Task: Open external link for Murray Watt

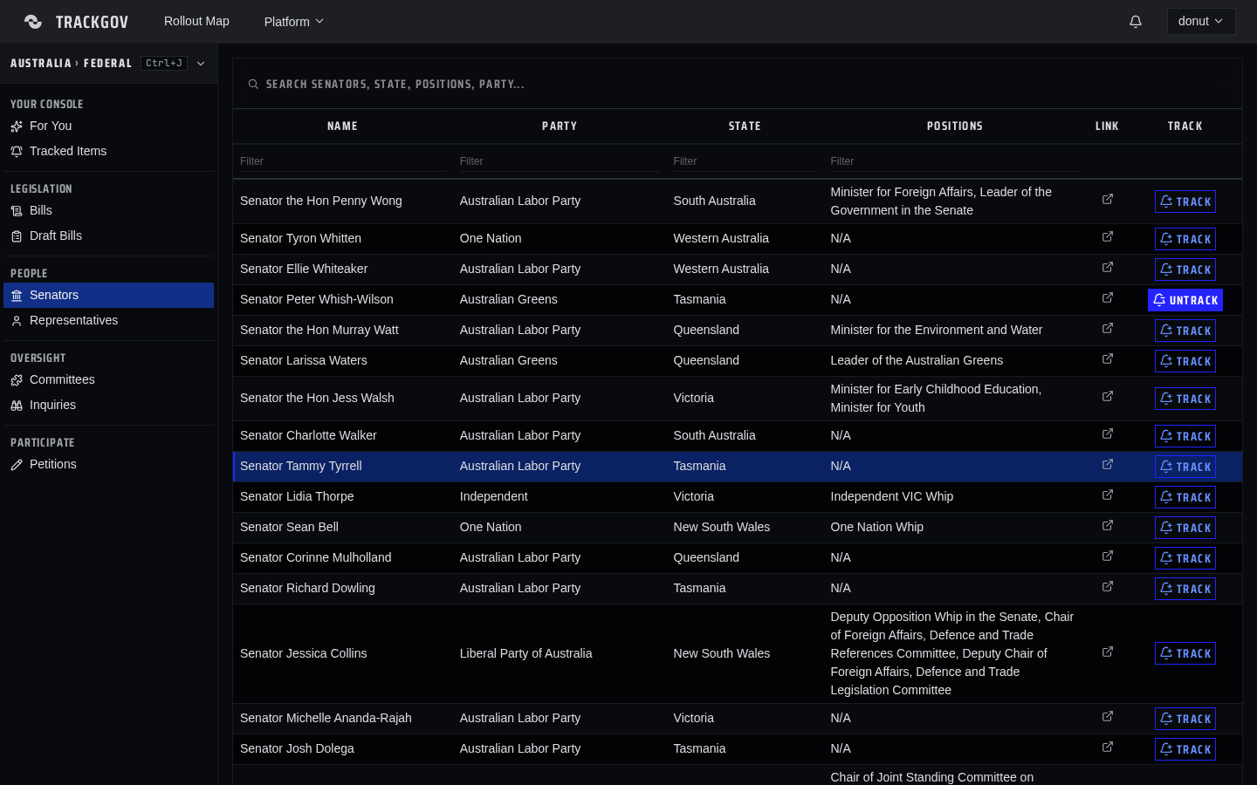Action: (1108, 329)
